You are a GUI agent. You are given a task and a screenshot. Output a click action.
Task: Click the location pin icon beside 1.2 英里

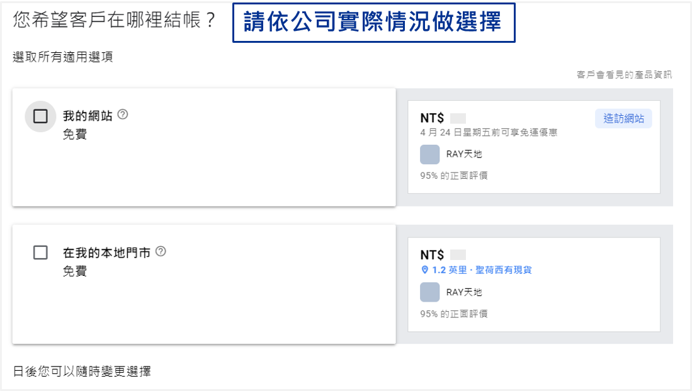[x=424, y=269]
